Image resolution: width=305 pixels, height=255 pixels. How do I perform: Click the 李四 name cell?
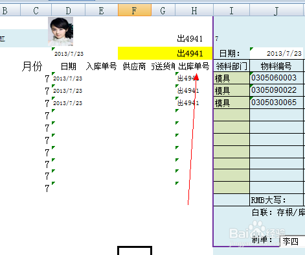292,241
